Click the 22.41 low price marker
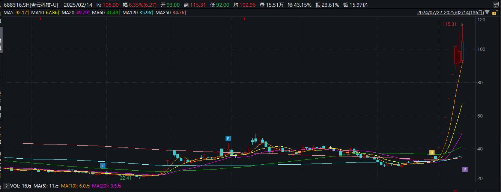 point(127,178)
